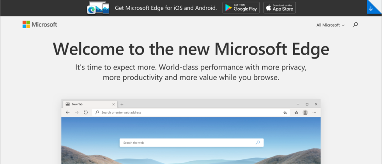Click the blue search icon in web search box
This screenshot has height=164, width=382.
[x=258, y=143]
